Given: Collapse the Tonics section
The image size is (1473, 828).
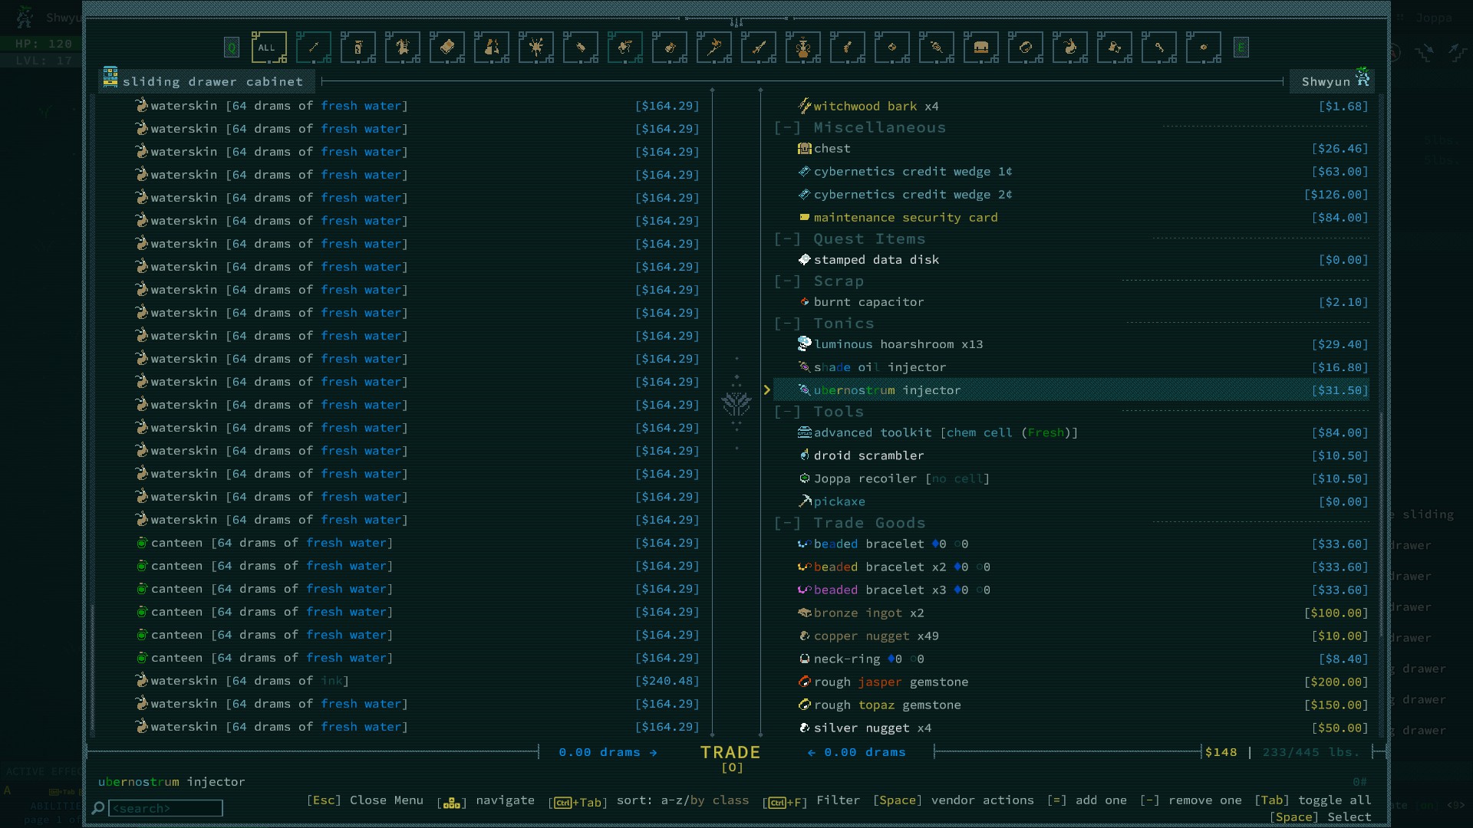Looking at the screenshot, I should (x=788, y=324).
